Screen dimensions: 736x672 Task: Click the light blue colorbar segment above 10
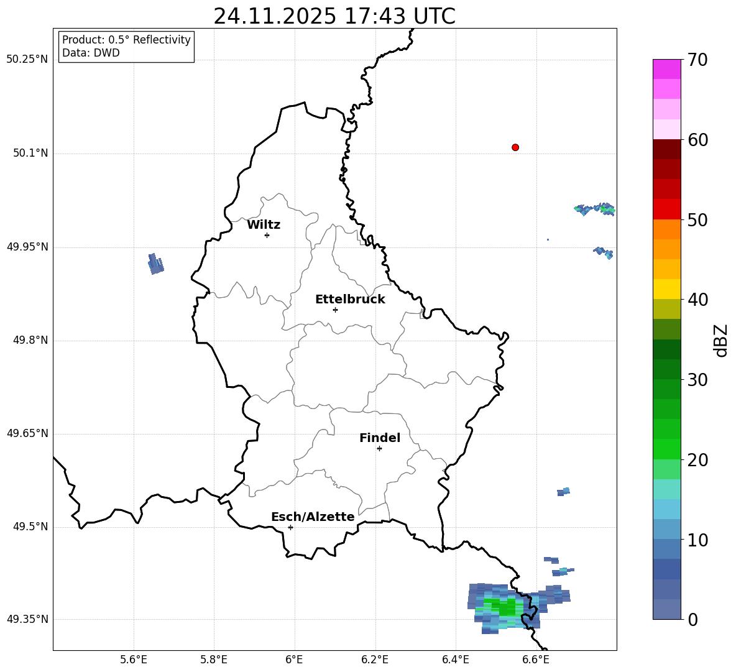click(x=666, y=529)
